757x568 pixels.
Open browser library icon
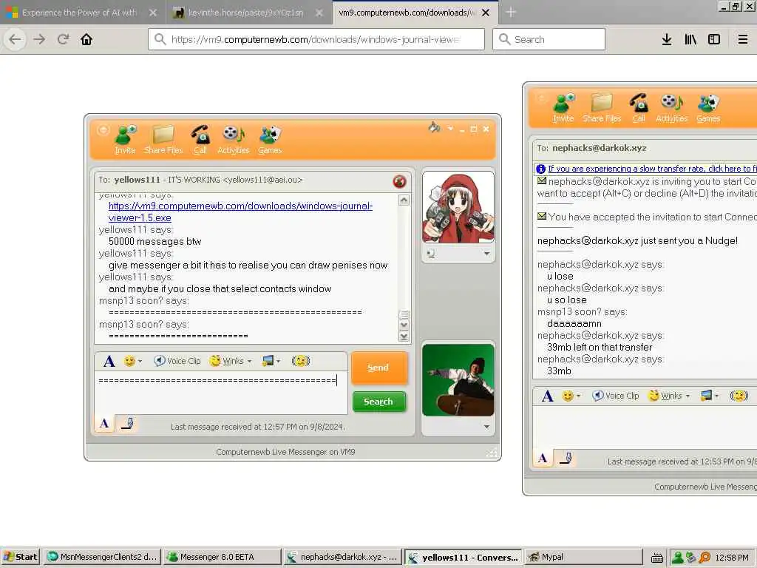click(x=690, y=39)
